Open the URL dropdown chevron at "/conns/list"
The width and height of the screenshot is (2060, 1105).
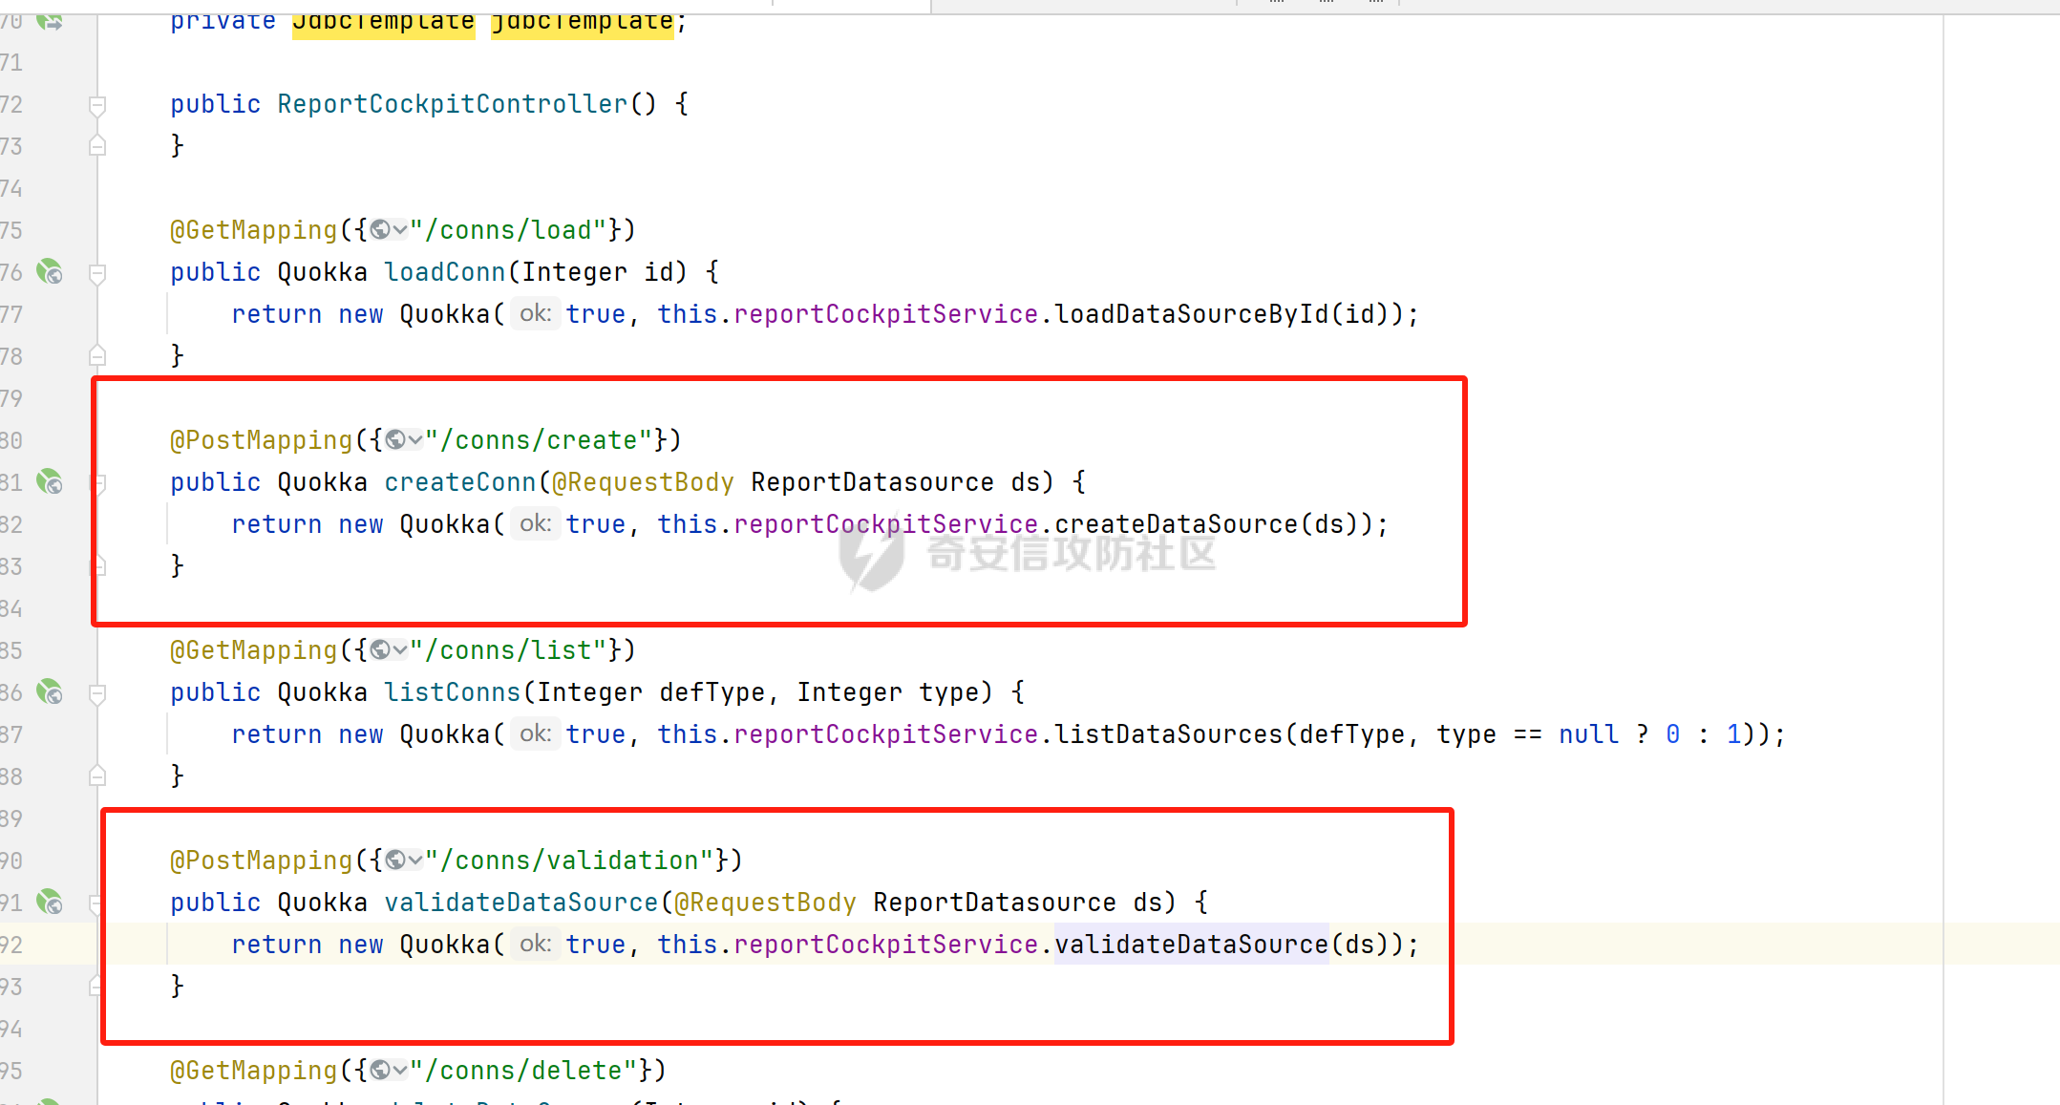(x=400, y=650)
